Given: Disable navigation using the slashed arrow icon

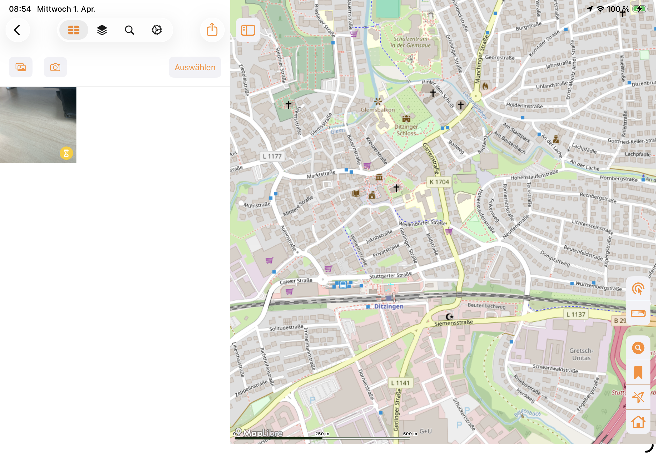Looking at the screenshot, I should pos(638,397).
